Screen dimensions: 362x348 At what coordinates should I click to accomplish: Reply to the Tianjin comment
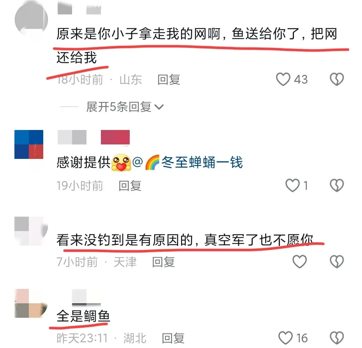tap(164, 262)
